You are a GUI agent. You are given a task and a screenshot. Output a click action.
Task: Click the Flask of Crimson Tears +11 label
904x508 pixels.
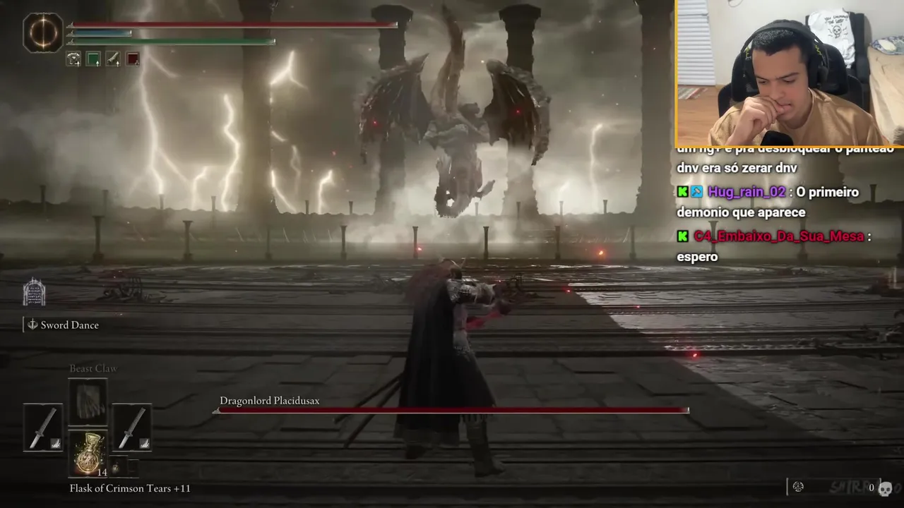point(130,488)
